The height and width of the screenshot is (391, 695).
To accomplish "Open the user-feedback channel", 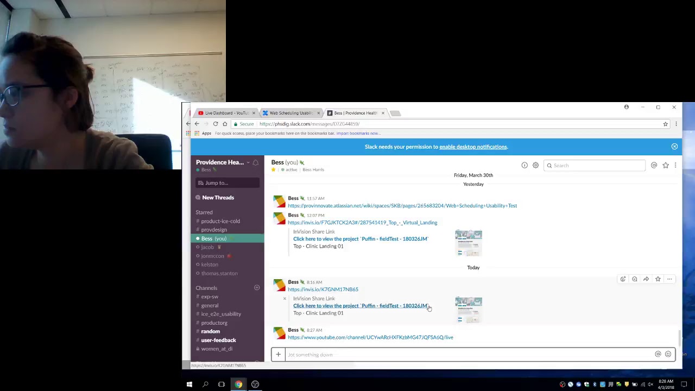I will point(218,340).
